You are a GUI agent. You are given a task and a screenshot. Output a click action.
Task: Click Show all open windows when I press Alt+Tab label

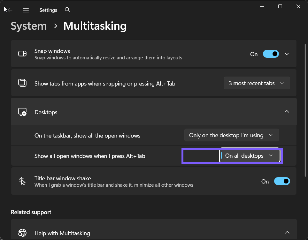tap(90, 156)
